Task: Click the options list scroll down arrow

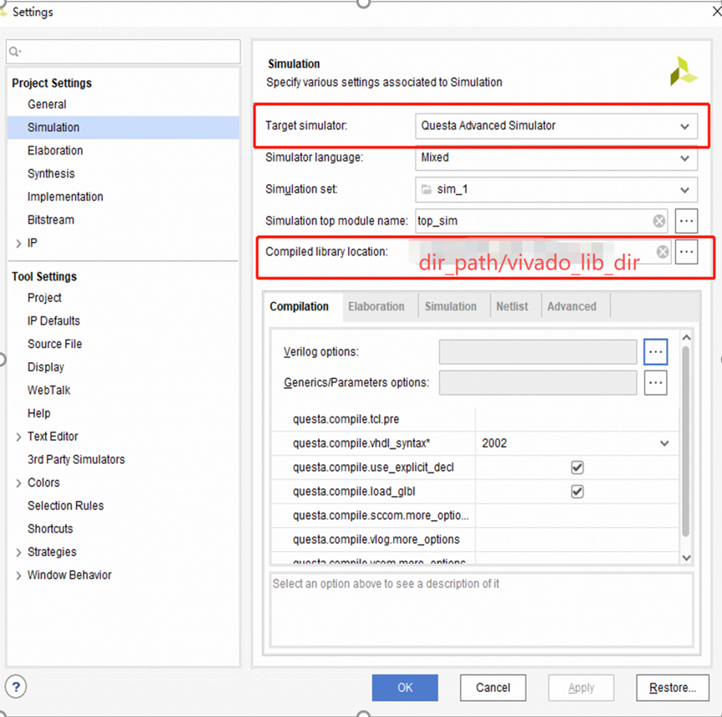Action: click(x=686, y=558)
